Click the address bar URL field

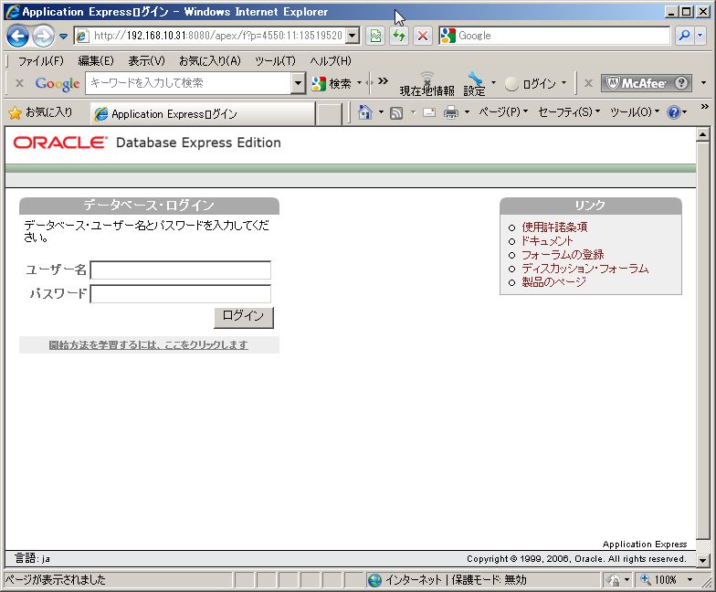click(x=209, y=36)
